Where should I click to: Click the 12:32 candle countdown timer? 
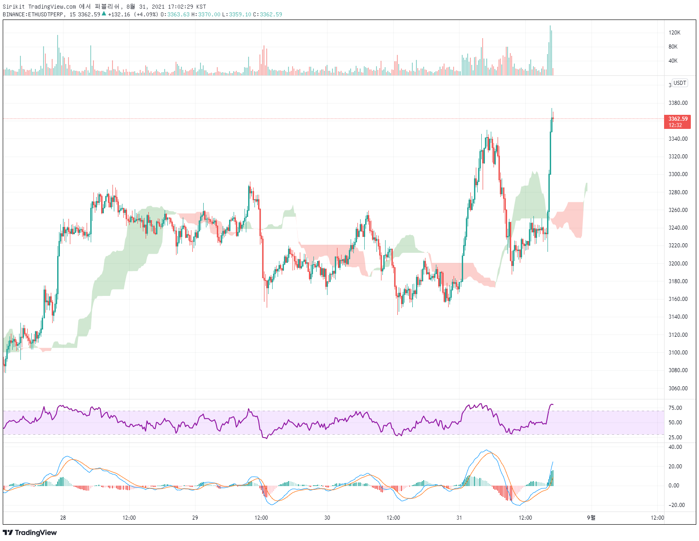[x=675, y=125]
